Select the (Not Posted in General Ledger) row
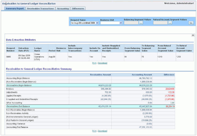The image size is (197, 136). (20, 120)
